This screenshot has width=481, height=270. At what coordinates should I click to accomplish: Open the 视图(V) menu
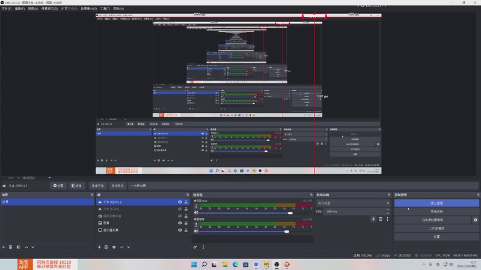click(x=33, y=8)
